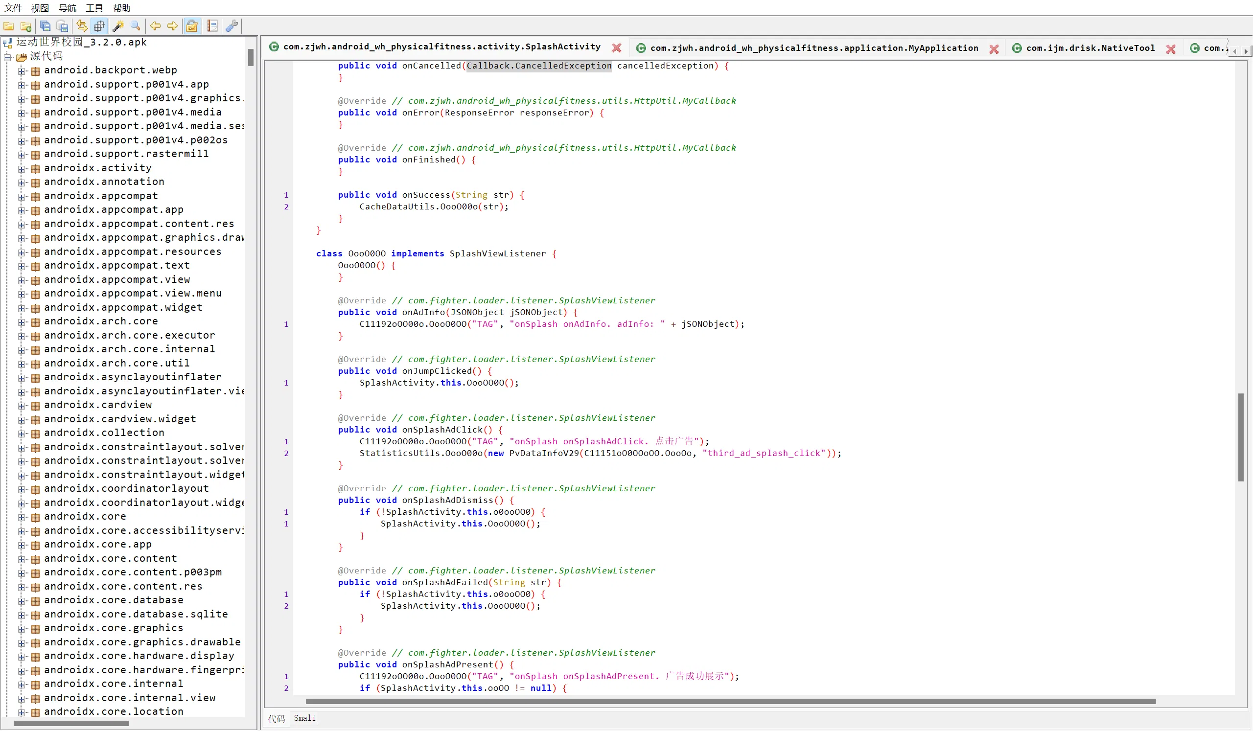This screenshot has width=1253, height=731.
Task: Click SplashViewListener in the class declaration
Action: [498, 253]
